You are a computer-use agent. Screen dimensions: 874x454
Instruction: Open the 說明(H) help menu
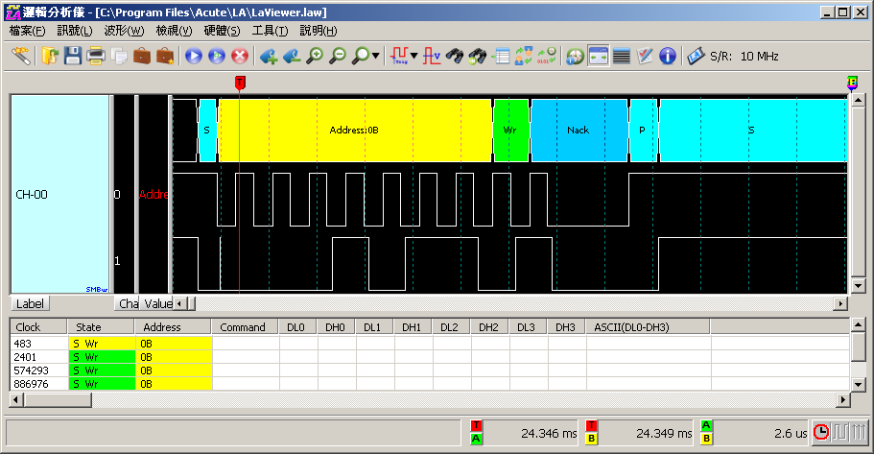point(319,31)
